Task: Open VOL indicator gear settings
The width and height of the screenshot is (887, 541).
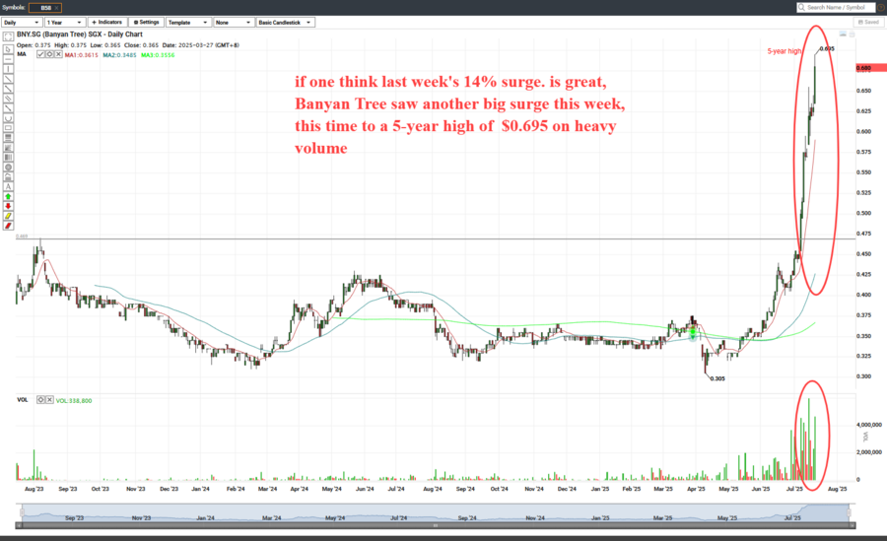Action: coord(40,399)
